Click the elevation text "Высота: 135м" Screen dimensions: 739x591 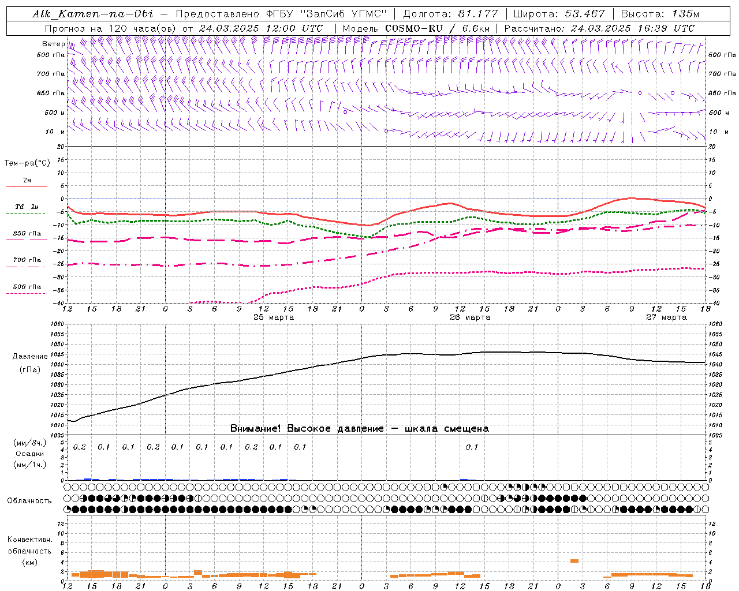[660, 14]
